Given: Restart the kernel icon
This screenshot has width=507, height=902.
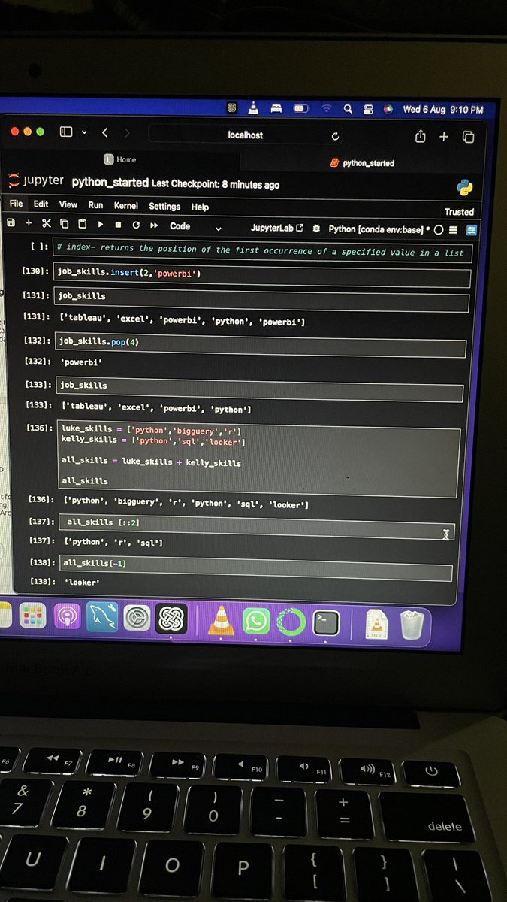Looking at the screenshot, I should click(x=136, y=225).
